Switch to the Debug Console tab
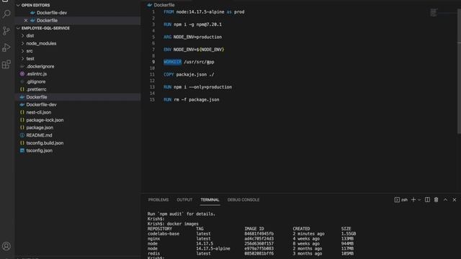This screenshot has height=259, width=461. point(243,200)
